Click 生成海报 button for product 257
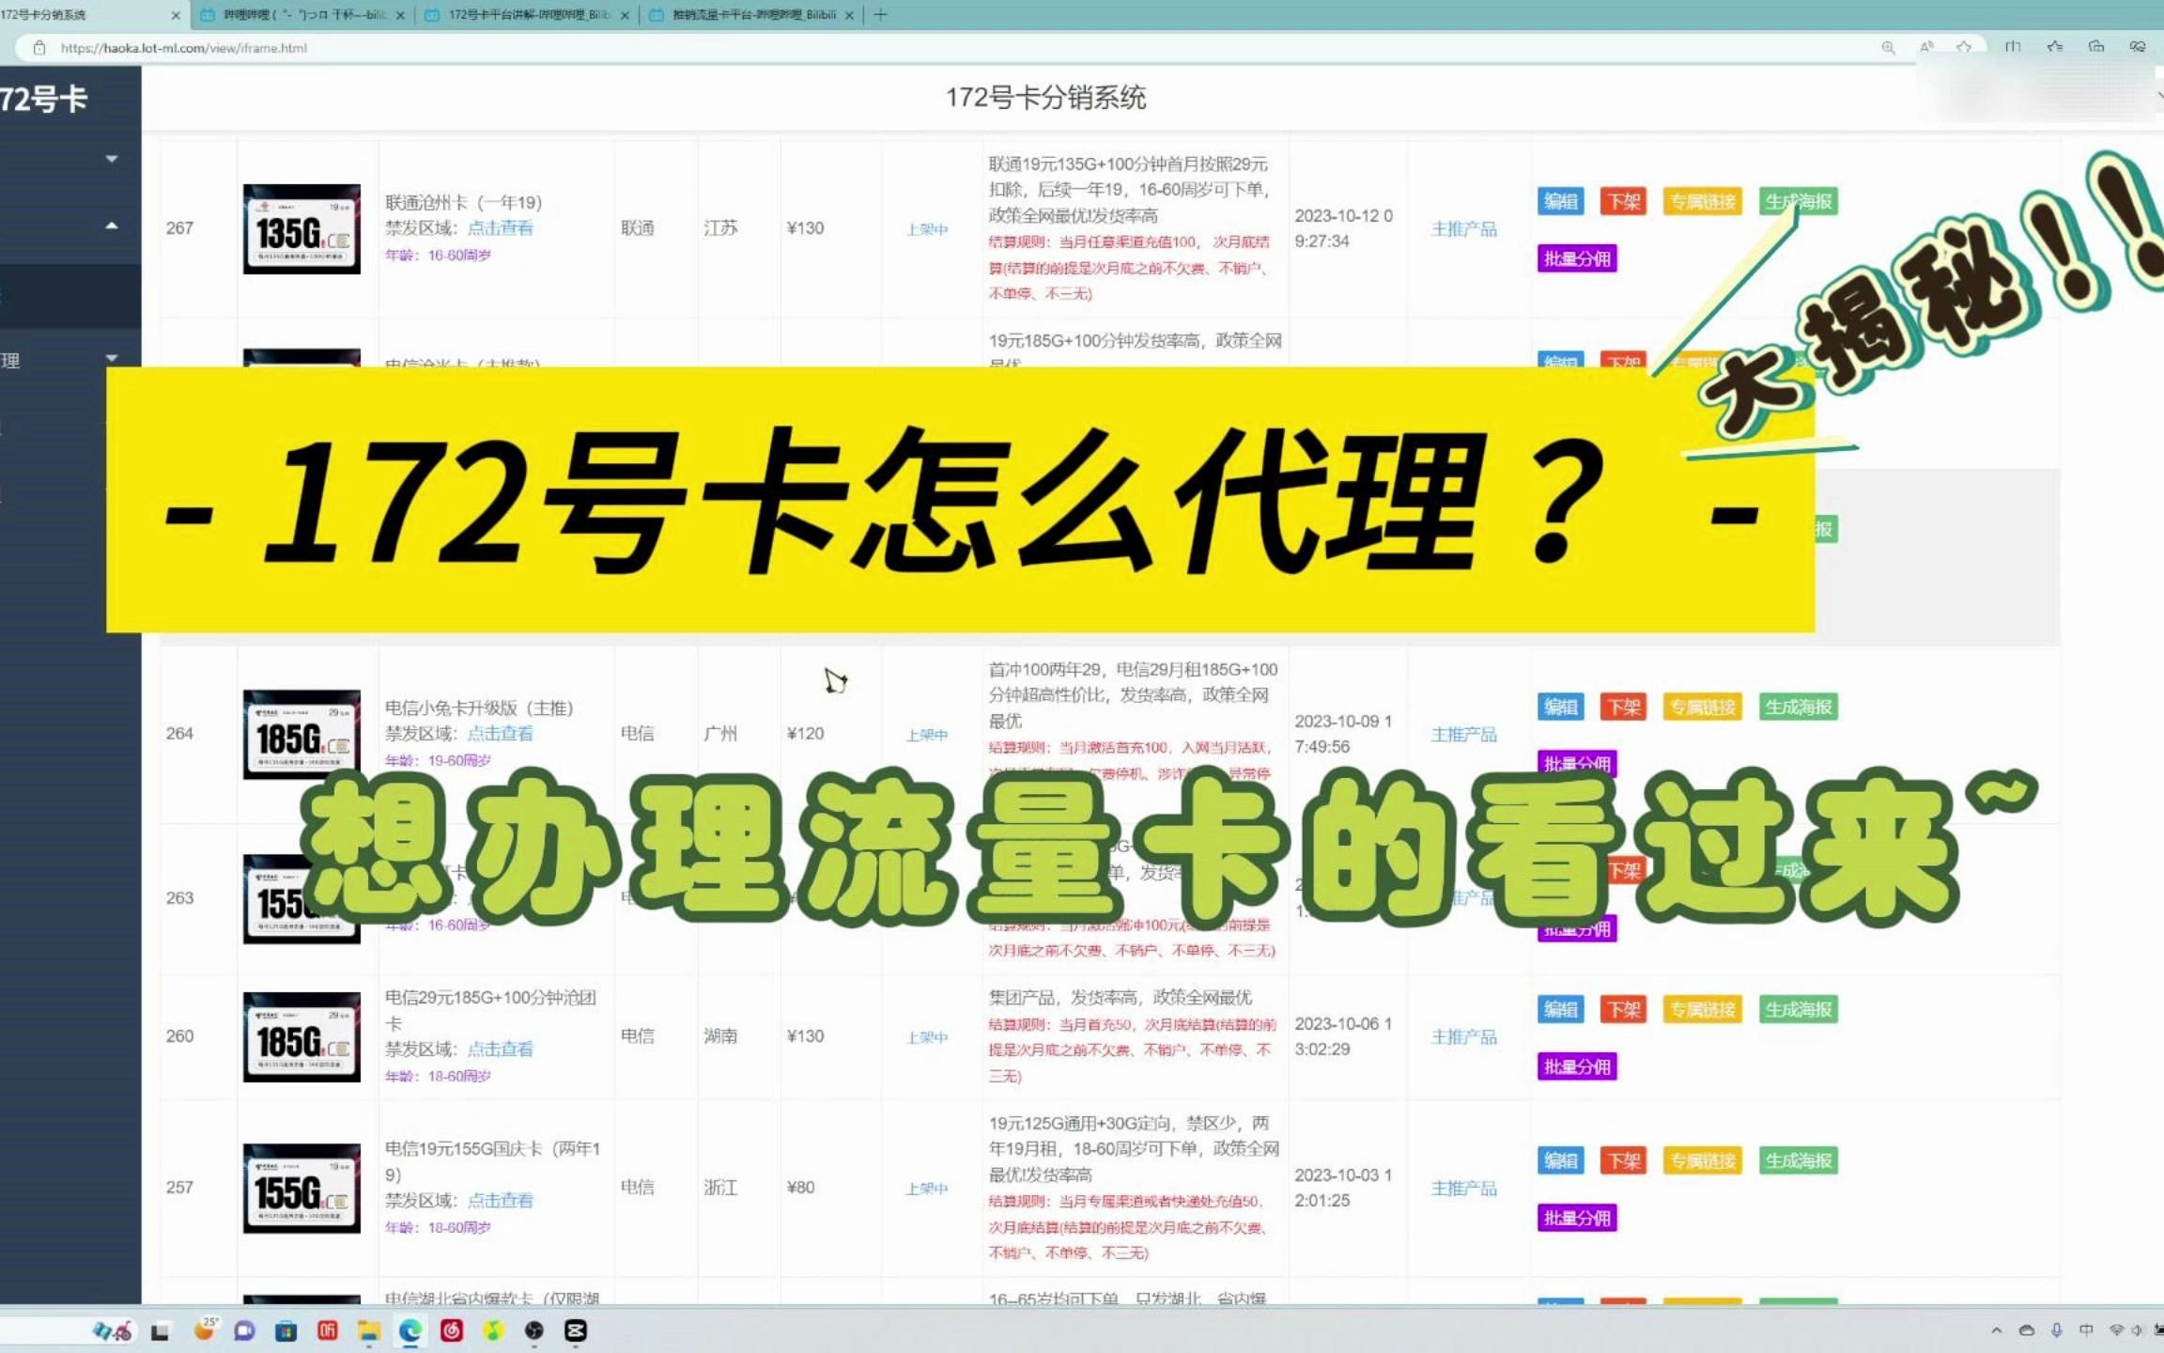 pos(1798,1160)
